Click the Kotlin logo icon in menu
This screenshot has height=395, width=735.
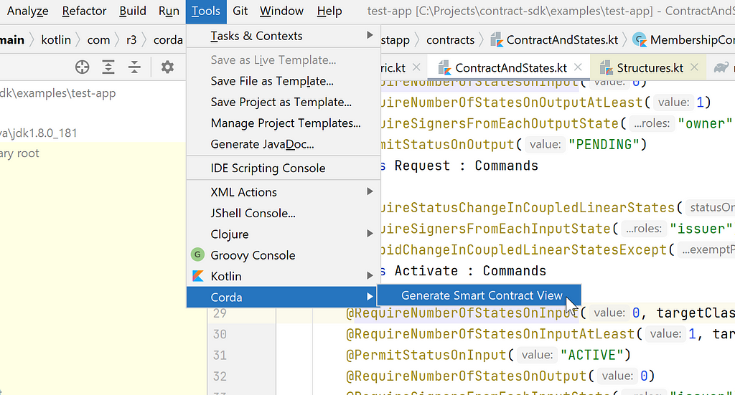[198, 276]
